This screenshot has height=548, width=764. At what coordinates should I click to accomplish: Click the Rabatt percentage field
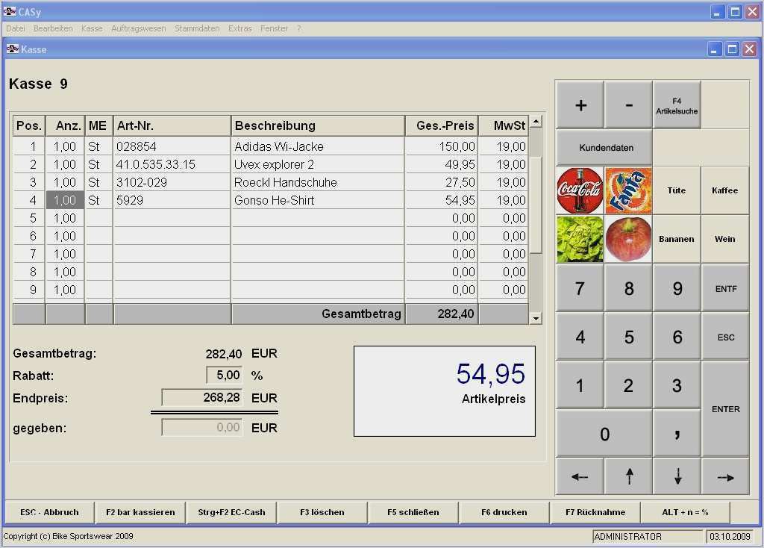pos(225,376)
